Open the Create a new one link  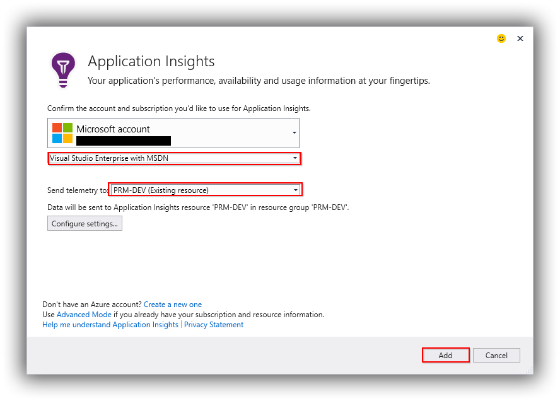pyautogui.click(x=173, y=305)
